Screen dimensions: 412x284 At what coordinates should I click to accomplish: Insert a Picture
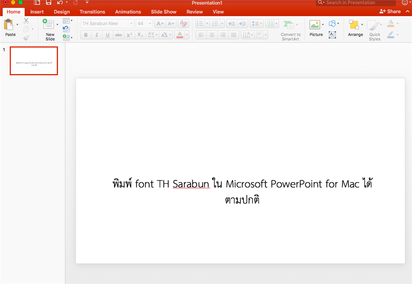[x=316, y=28]
